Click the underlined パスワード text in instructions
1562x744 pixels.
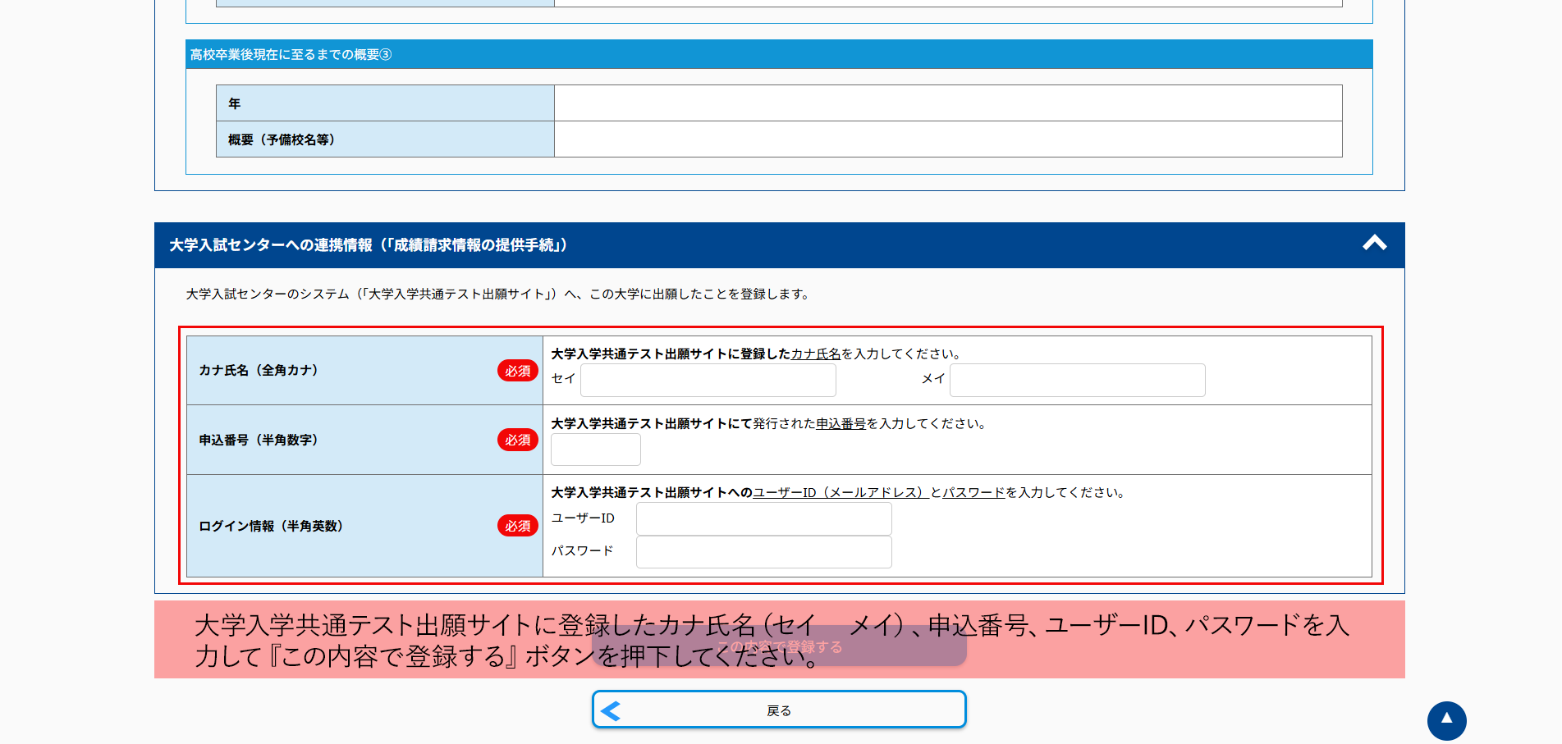click(x=973, y=492)
